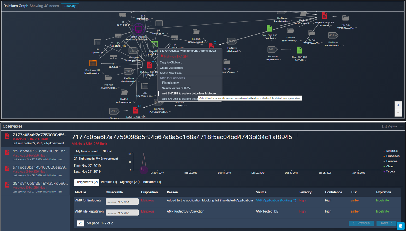Click the purple Target Endpoint node icon
The height and width of the screenshot is (231, 406).
[138, 30]
